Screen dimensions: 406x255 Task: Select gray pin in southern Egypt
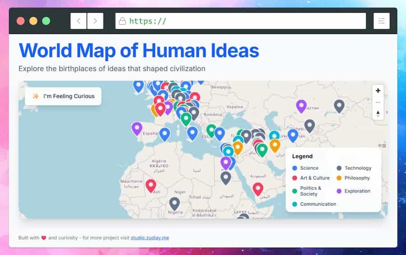pyautogui.click(x=226, y=178)
